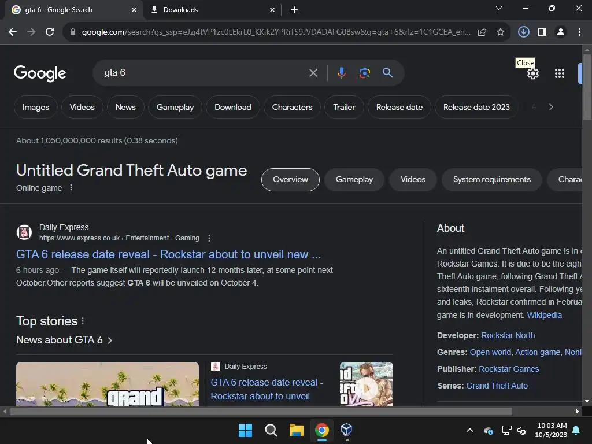This screenshot has width=592, height=444.
Task: Open File Explorer from taskbar
Action: point(297,430)
